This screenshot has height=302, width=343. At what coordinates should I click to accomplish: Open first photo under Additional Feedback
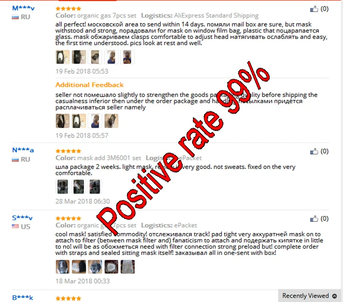63,121
